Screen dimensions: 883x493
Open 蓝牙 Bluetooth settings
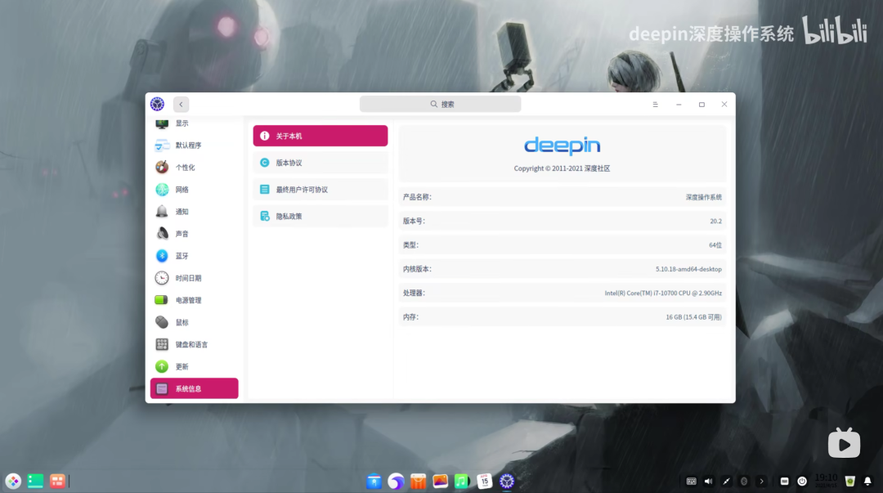(194, 256)
